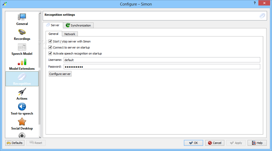Image resolution: width=272 pixels, height=151 pixels.
Task: Click the Simon application icon in title bar
Action: [x=5, y=4]
